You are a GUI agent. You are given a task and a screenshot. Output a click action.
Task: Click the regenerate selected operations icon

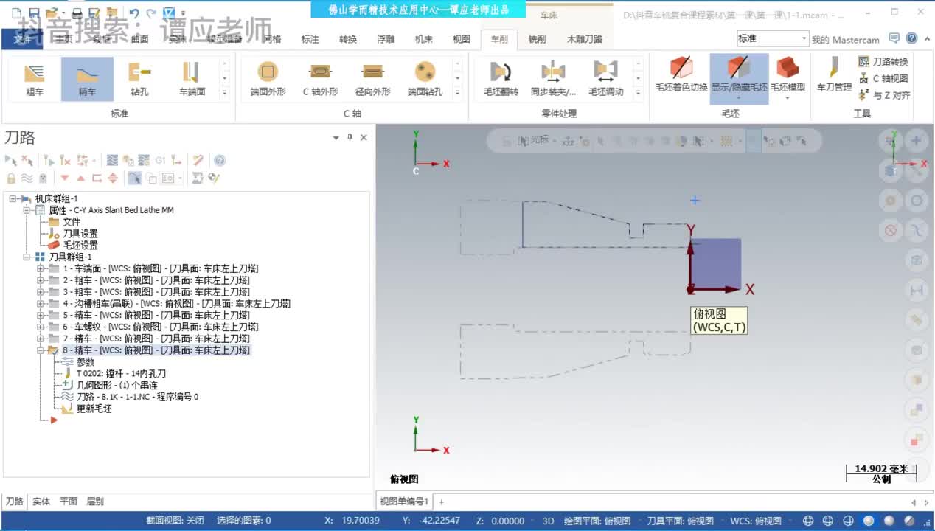tap(49, 160)
